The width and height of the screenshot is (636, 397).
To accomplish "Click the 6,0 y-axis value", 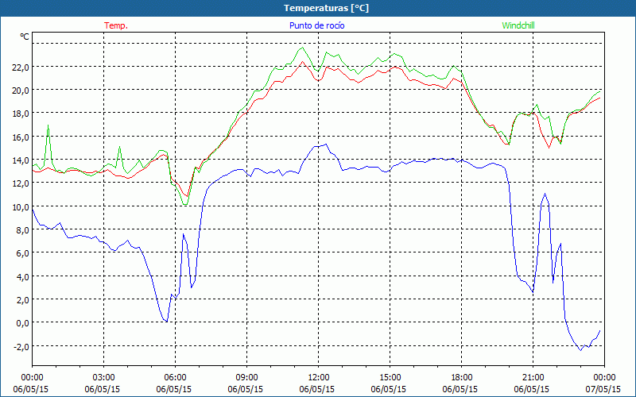I will click(22, 252).
